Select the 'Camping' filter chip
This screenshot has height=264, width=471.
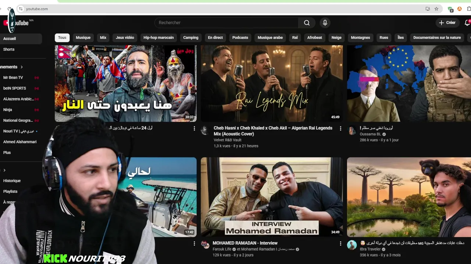coord(191,37)
